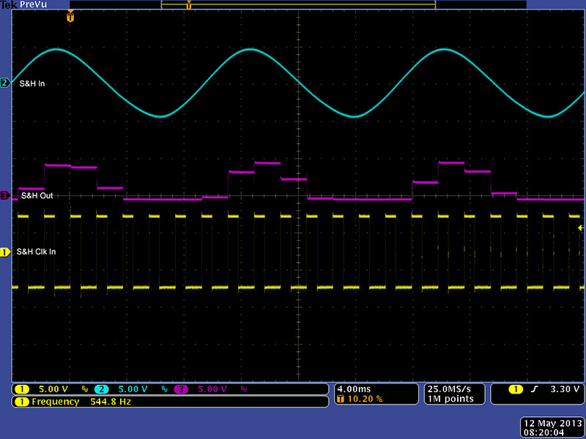Click the yellow trigger level arrow on the right edge
Viewport: 586px width, 439px height.
[580, 228]
